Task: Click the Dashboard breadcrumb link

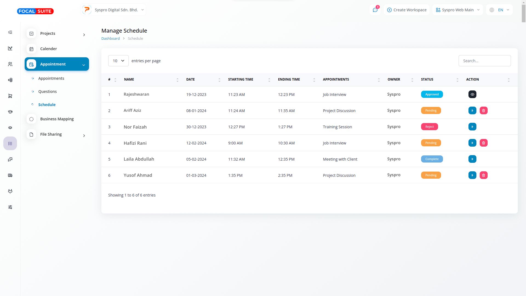Action: pos(110,38)
